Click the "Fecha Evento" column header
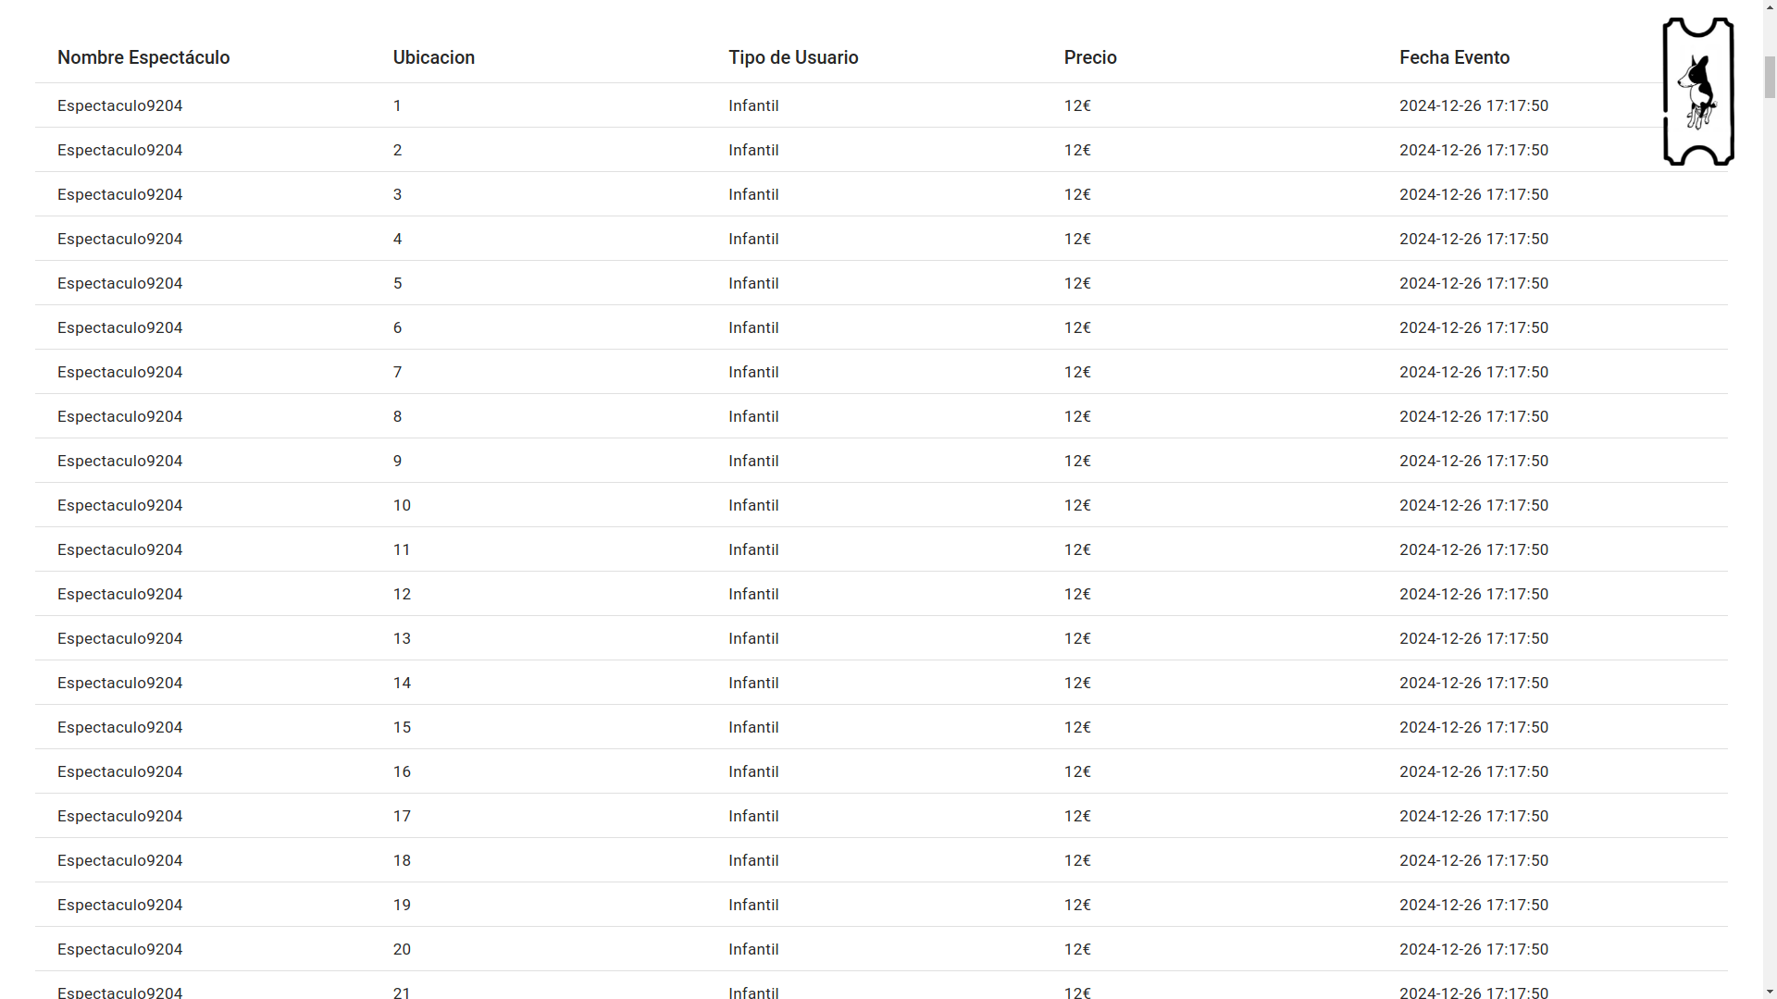The image size is (1777, 999). (1454, 57)
